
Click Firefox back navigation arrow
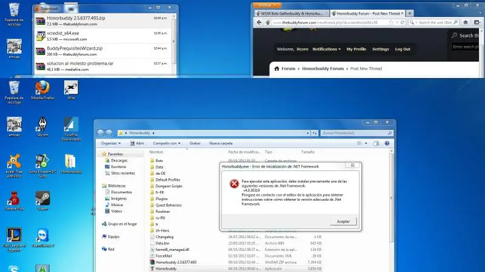click(x=259, y=22)
